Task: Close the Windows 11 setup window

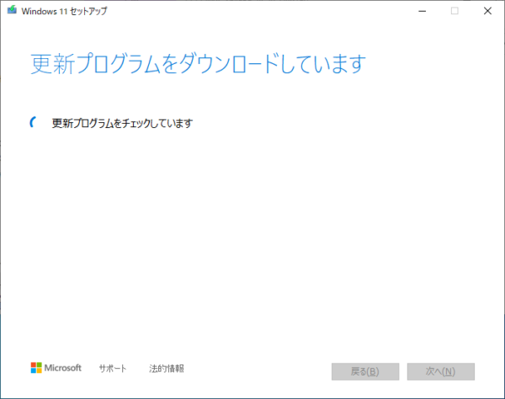Action: pyautogui.click(x=487, y=11)
